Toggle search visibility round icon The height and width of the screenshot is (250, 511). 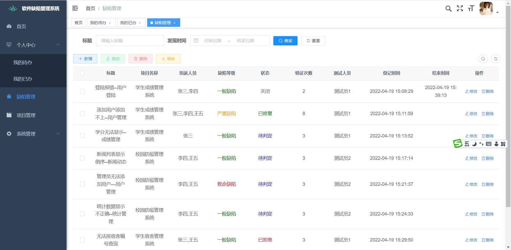pyautogui.click(x=483, y=59)
